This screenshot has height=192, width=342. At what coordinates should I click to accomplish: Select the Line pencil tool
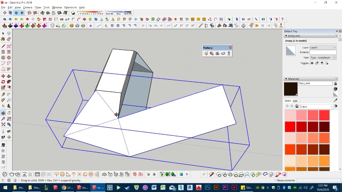tap(3, 46)
